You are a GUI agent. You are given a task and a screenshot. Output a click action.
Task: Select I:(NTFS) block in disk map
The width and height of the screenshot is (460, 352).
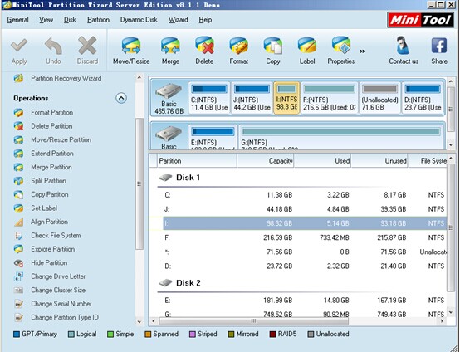286,98
